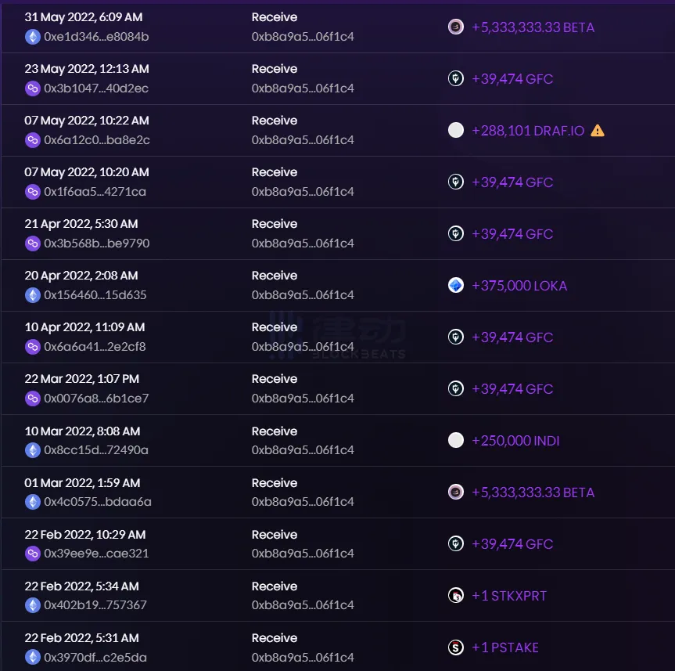Click the +375,000 LOKA amount

[x=519, y=286]
